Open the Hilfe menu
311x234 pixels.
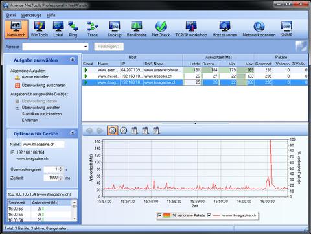[x=51, y=15]
